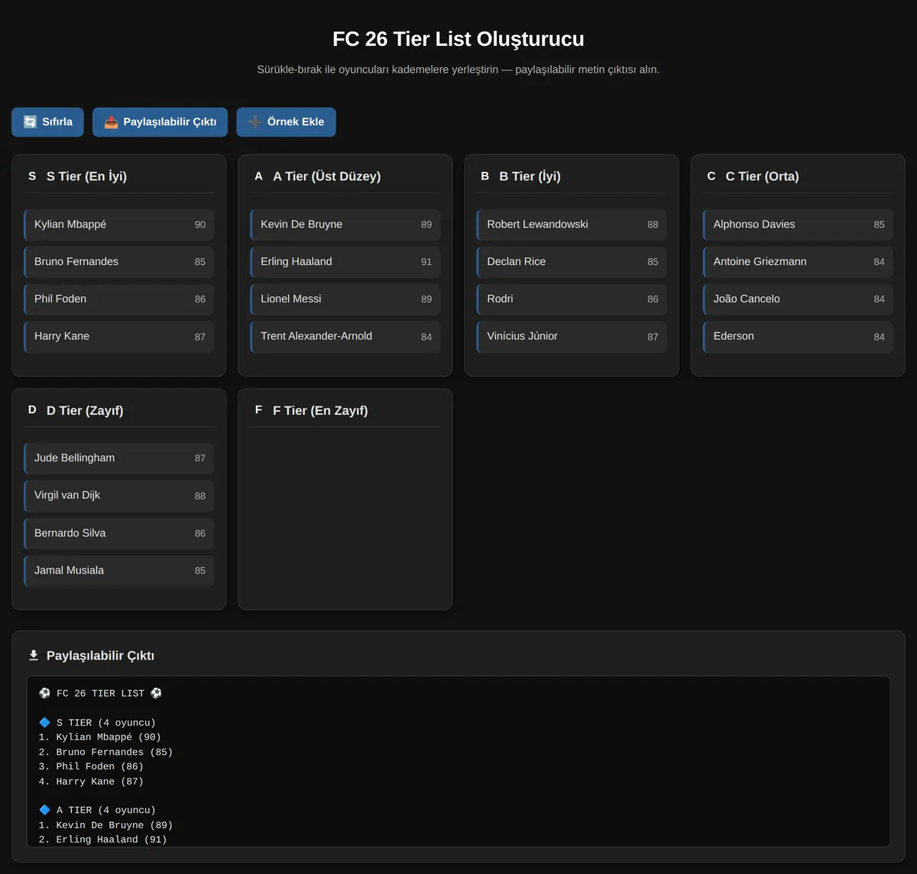The height and width of the screenshot is (874, 917).
Task: Click the 'FC 26 TIER LIST' output line
Action: pyautogui.click(x=100, y=694)
